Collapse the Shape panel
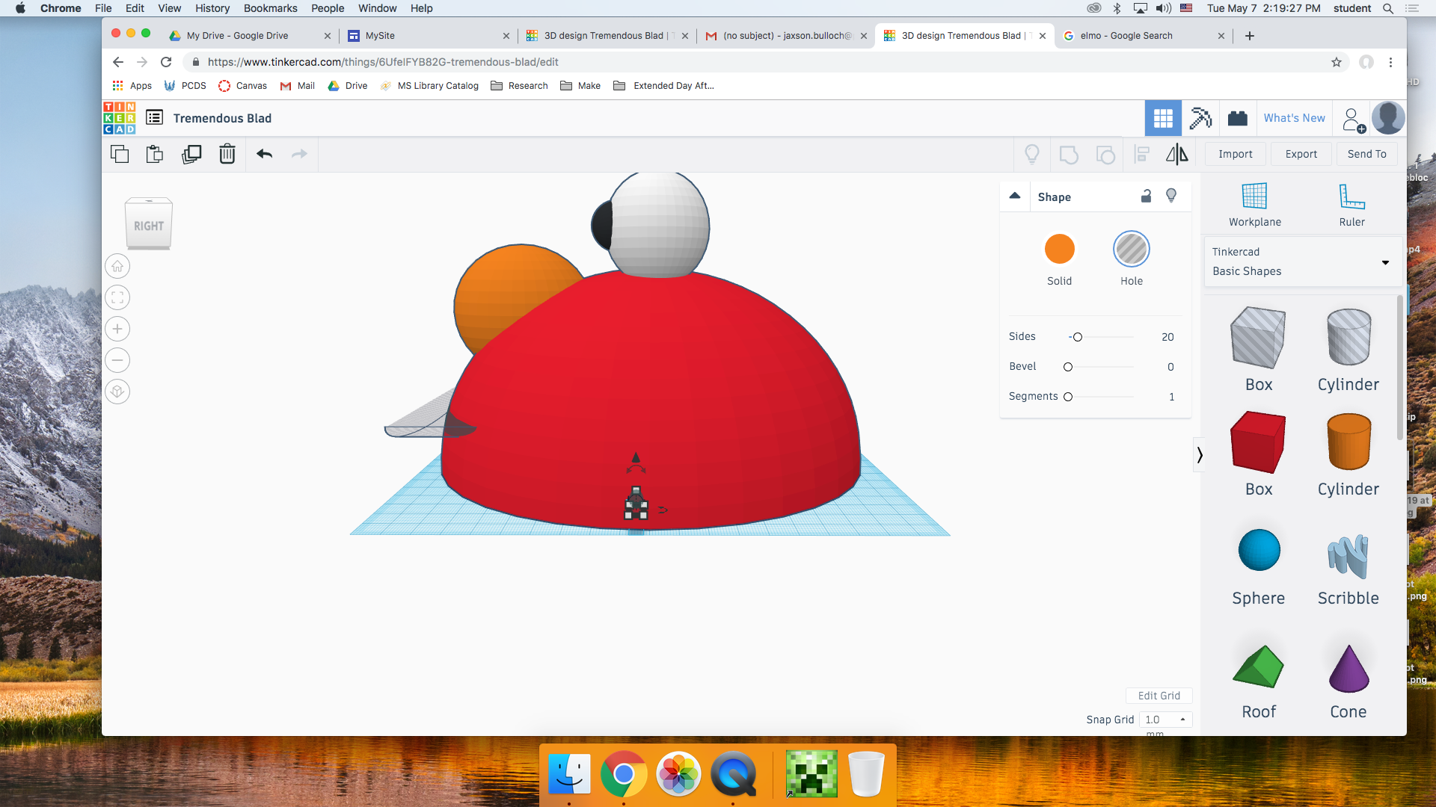Image resolution: width=1436 pixels, height=807 pixels. click(1014, 196)
